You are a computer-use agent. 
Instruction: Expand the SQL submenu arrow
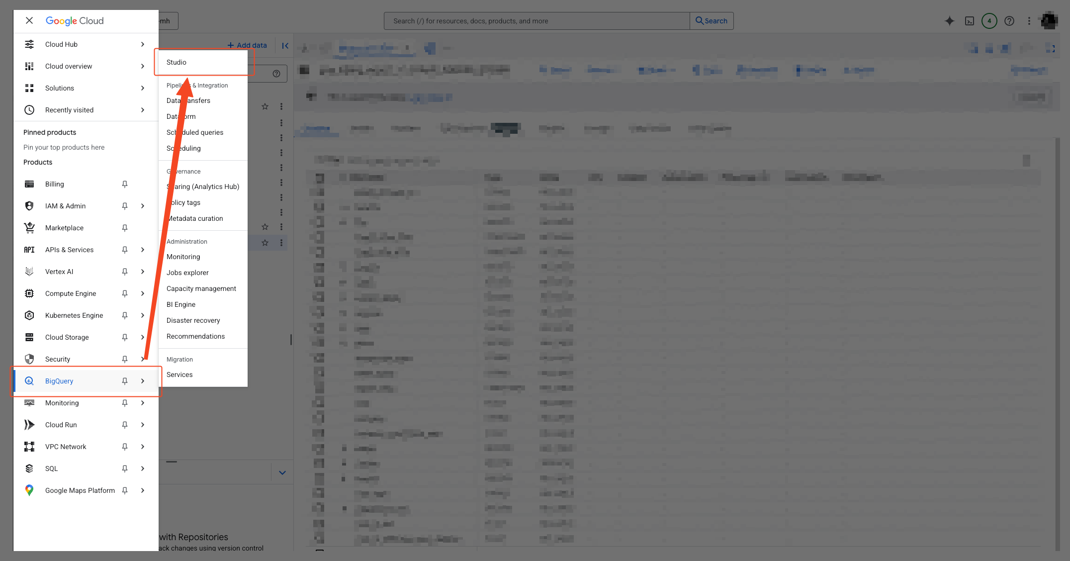click(143, 468)
